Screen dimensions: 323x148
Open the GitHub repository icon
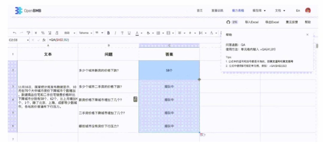228,22
